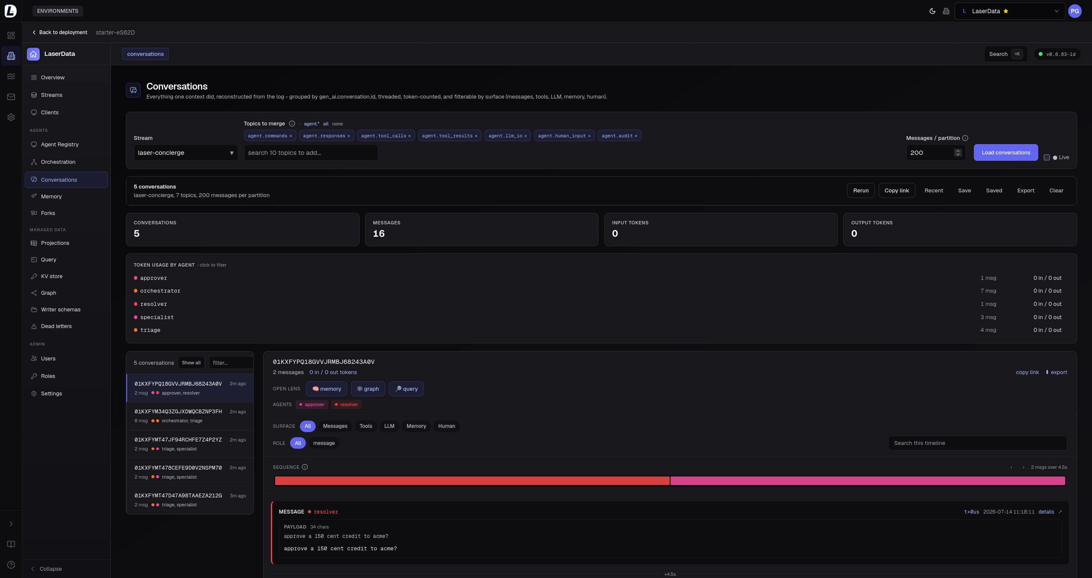Adjust the messages per partition stepper
Screen dimensions: 1092x578
958,153
